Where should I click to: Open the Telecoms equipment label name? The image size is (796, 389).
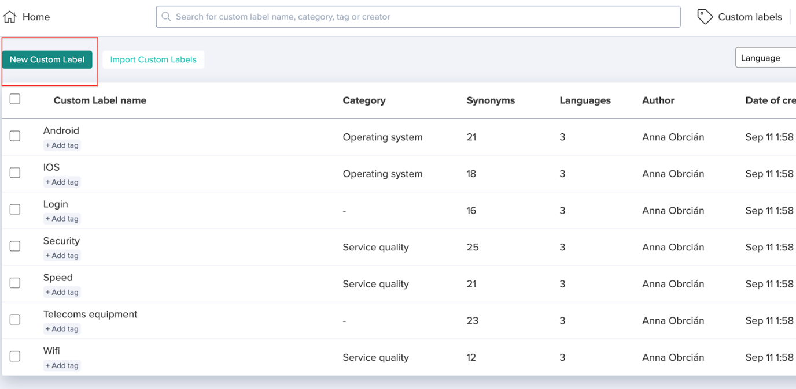coord(90,315)
